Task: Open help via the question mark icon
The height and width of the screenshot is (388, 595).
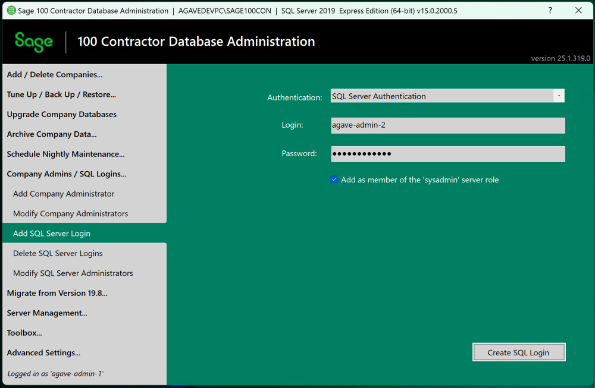Action: [x=550, y=10]
